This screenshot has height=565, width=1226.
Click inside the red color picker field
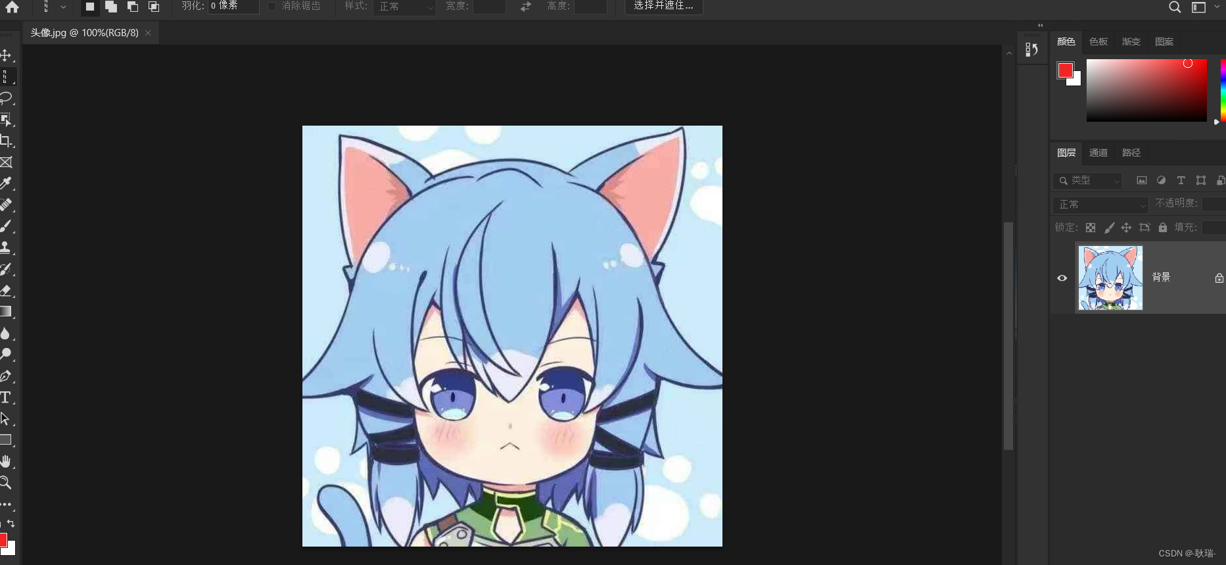(1146, 90)
